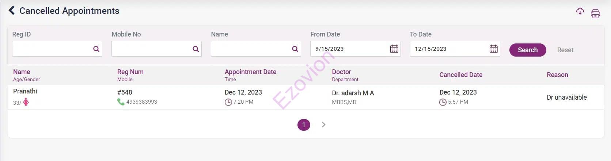Click the green phone icon beside 4939383993
Viewport: 611px width, 161px height.
coord(121,102)
